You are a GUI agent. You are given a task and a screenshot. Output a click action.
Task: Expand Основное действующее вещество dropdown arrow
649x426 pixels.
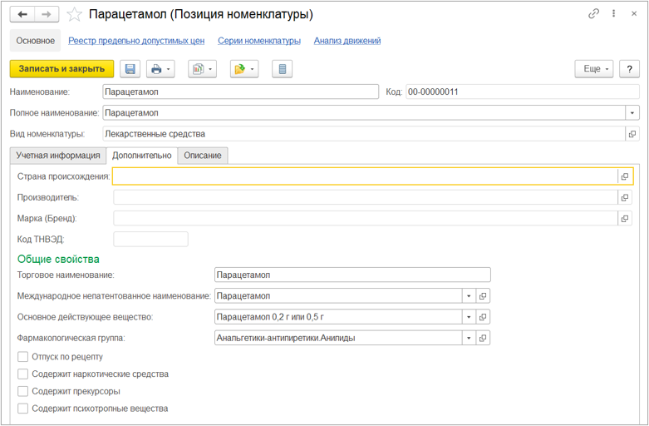(x=469, y=317)
